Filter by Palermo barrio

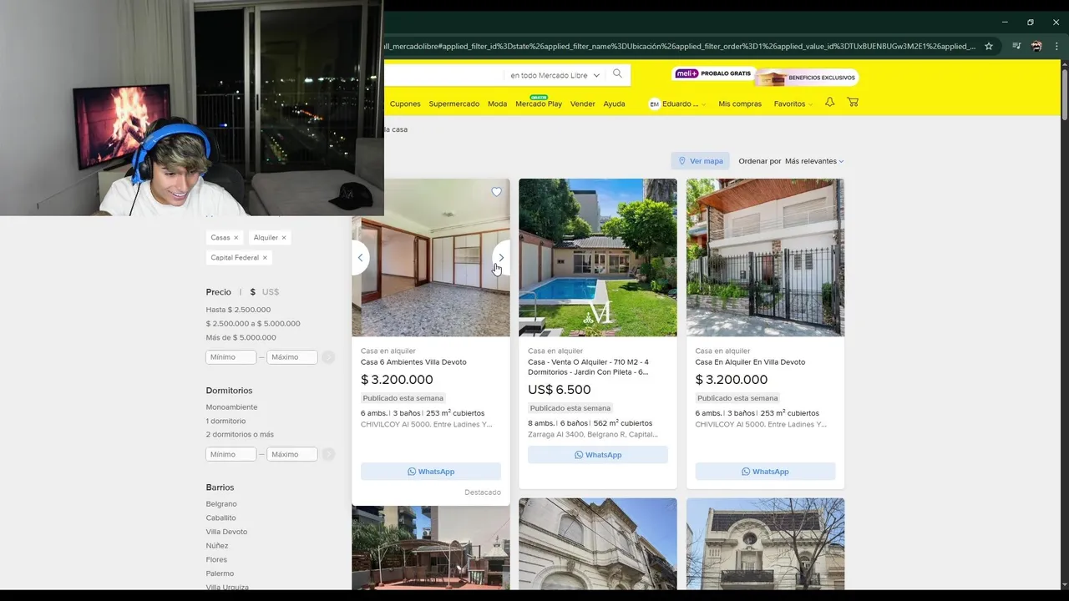(x=220, y=573)
